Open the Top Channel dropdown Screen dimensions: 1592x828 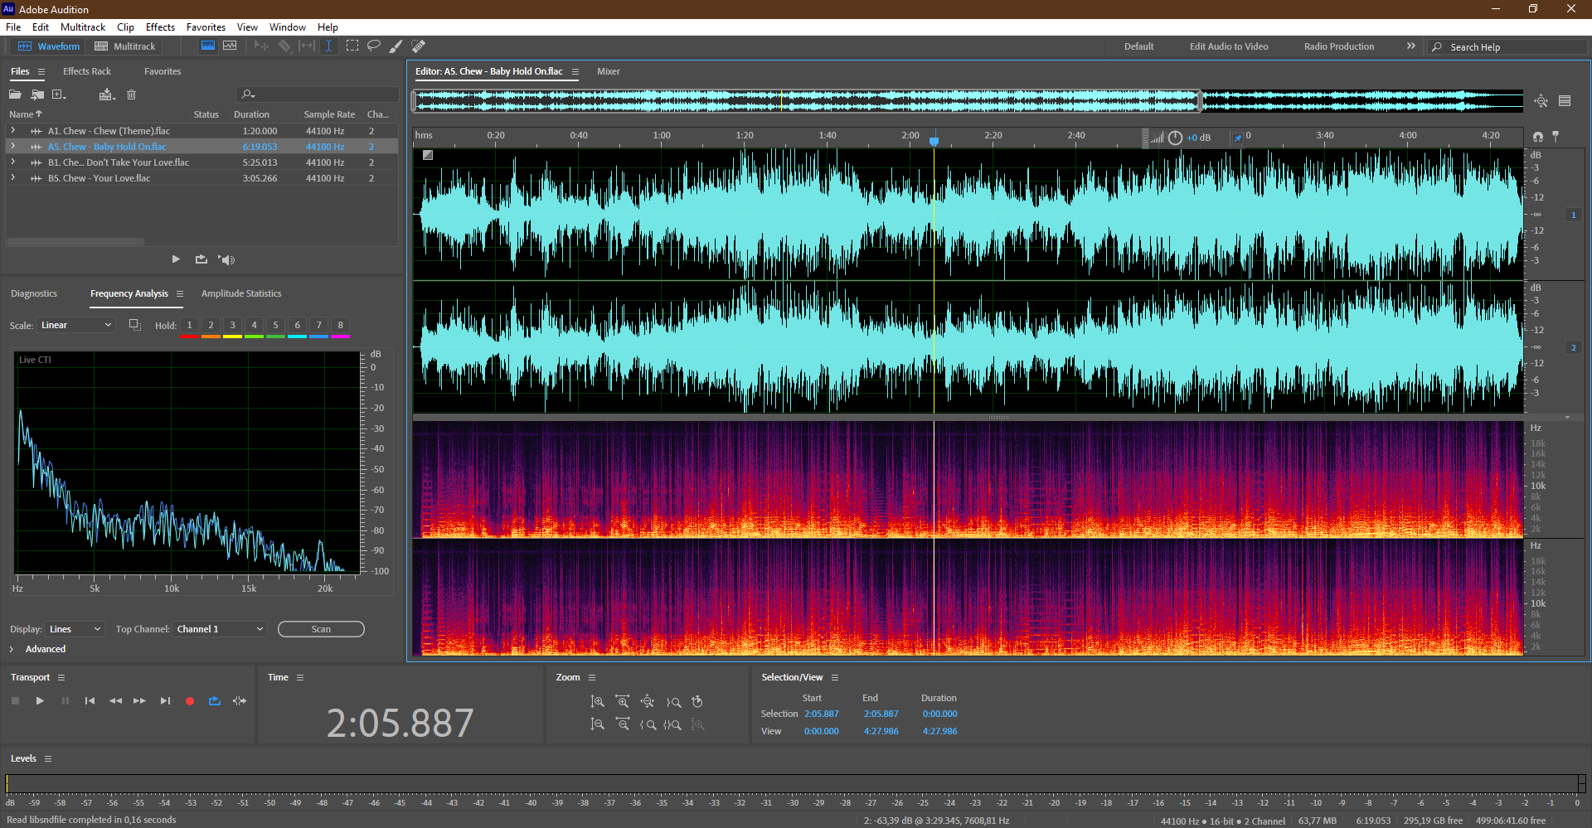[x=220, y=629]
